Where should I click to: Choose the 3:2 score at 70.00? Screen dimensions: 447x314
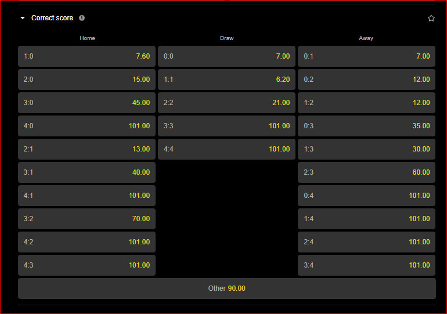point(86,219)
